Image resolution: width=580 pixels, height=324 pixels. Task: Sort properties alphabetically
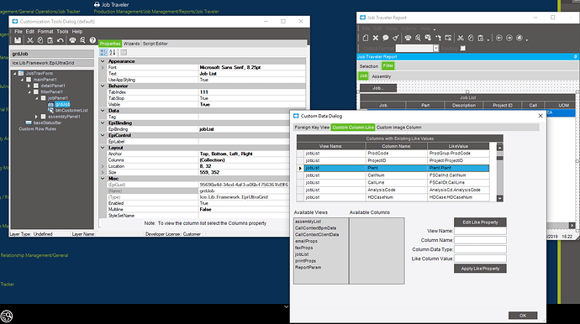pos(113,52)
